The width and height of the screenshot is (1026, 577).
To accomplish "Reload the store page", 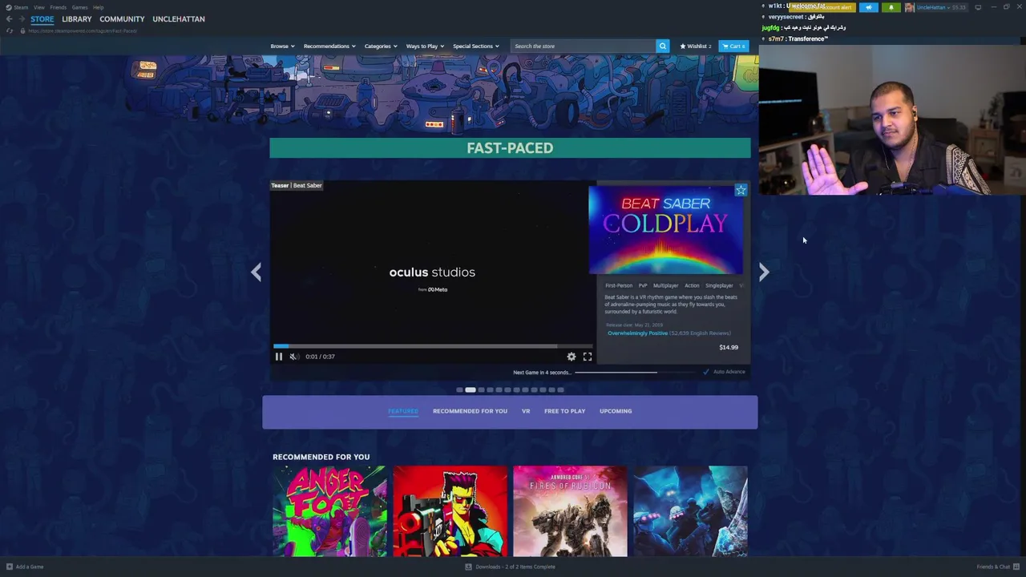I will click(x=9, y=30).
